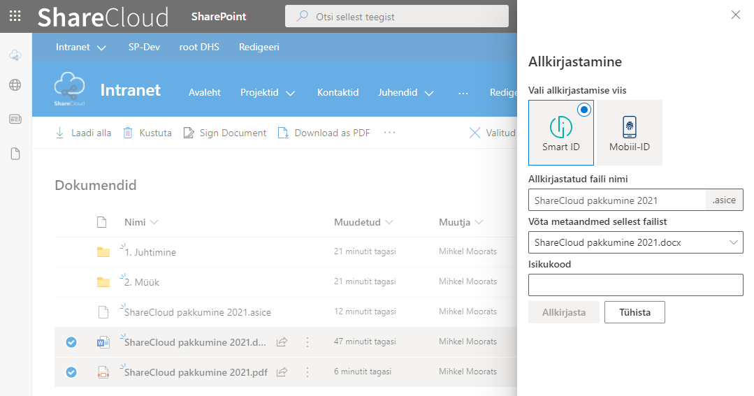Open more actions for the docx file
The width and height of the screenshot is (754, 396).
pyautogui.click(x=307, y=342)
